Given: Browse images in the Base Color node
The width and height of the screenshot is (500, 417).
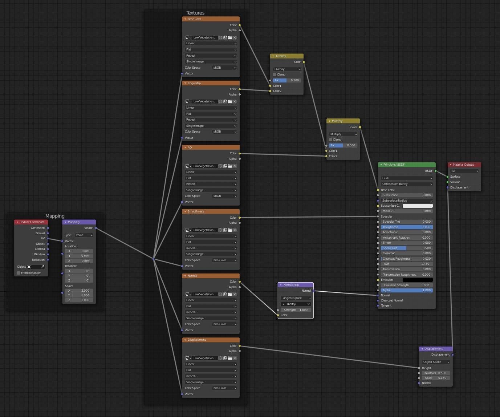Looking at the screenshot, I should pos(188,37).
